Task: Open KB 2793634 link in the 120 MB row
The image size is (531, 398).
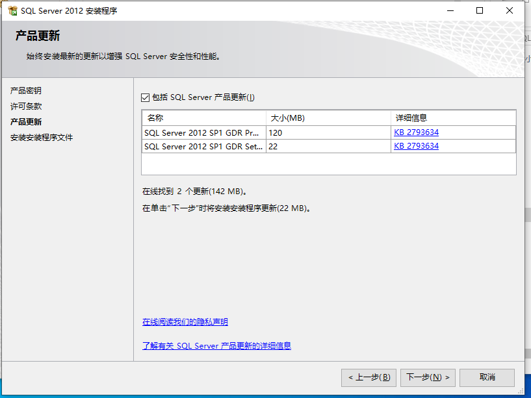Action: click(x=416, y=132)
